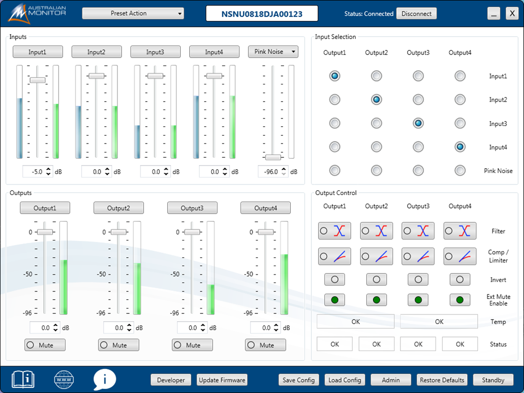Open the Preset Action dropdown
524x393 pixels.
(133, 14)
